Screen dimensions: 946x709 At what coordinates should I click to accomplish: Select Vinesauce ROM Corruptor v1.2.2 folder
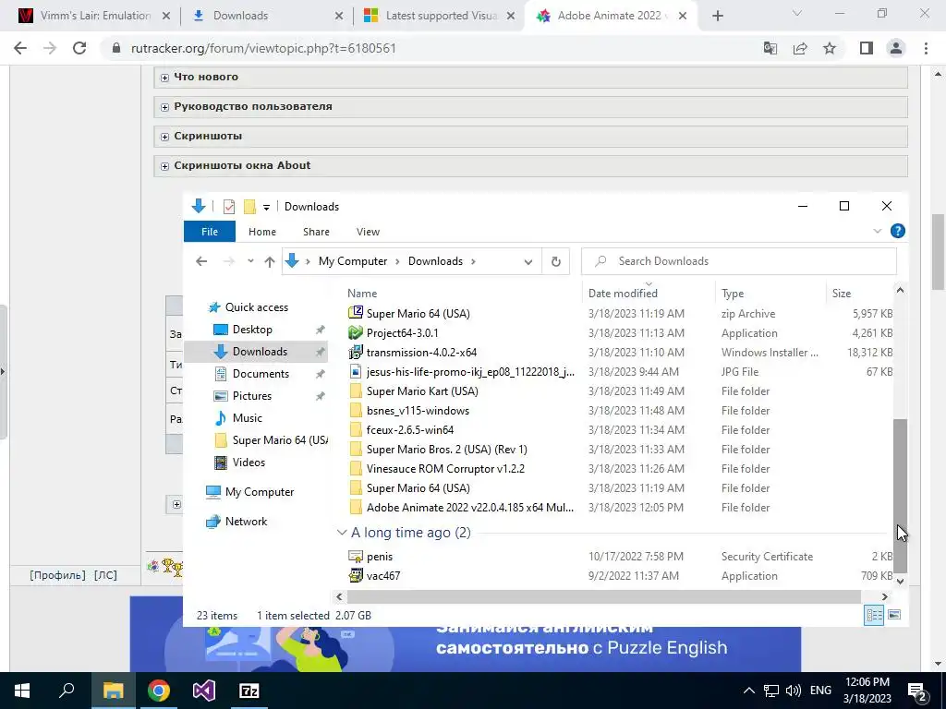(445, 468)
